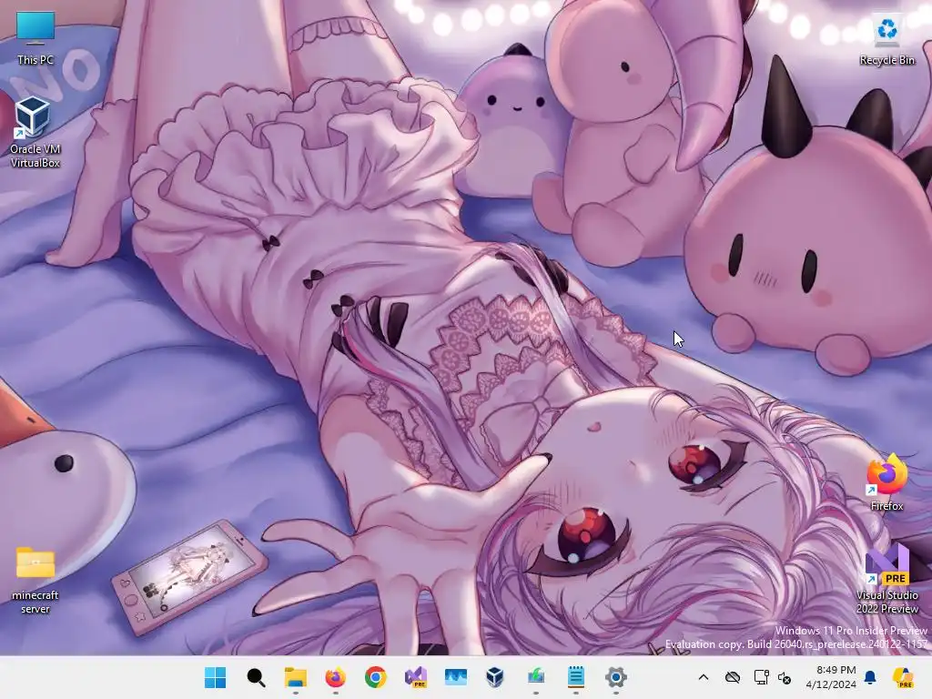Open the Windows Start menu
The width and height of the screenshot is (932, 699).
(215, 677)
